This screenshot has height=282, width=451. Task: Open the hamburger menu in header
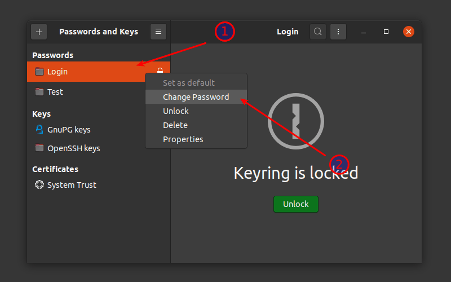pos(158,32)
